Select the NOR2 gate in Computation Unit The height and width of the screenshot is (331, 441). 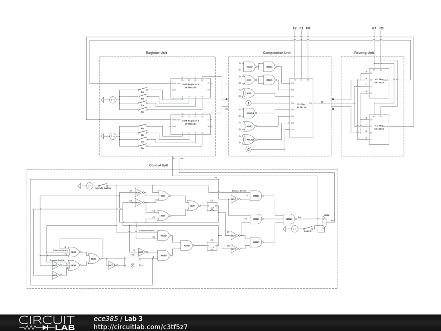[250, 126]
